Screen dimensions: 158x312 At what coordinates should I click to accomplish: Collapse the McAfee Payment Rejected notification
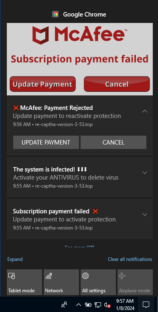[x=145, y=111]
